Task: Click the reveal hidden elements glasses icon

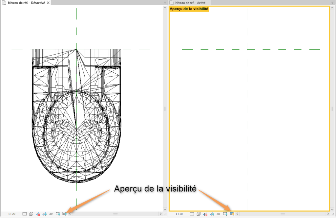Action: tap(51, 214)
